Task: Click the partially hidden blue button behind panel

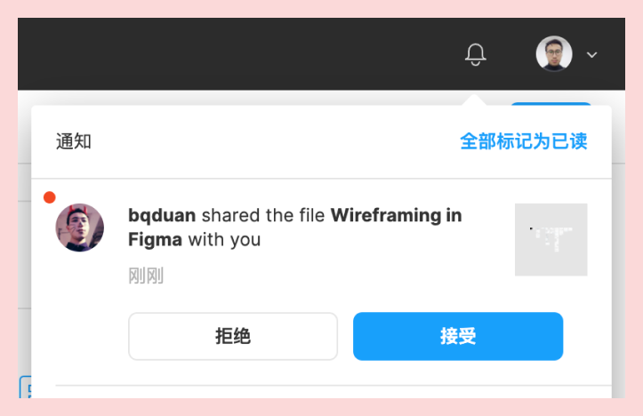Action: point(550,104)
